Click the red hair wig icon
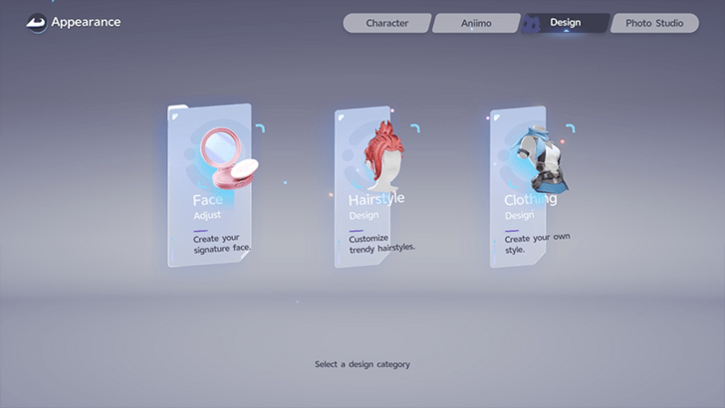The height and width of the screenshot is (408, 725). [384, 156]
